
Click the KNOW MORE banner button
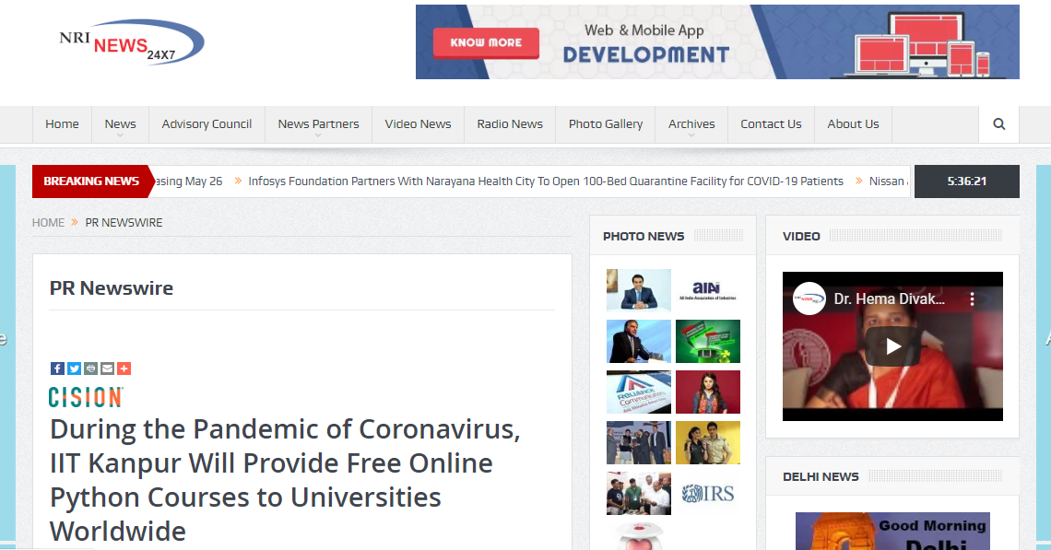click(486, 43)
